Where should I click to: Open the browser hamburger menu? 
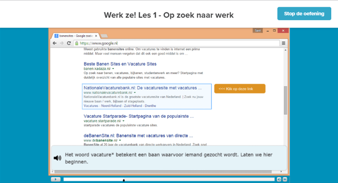tap(283, 43)
